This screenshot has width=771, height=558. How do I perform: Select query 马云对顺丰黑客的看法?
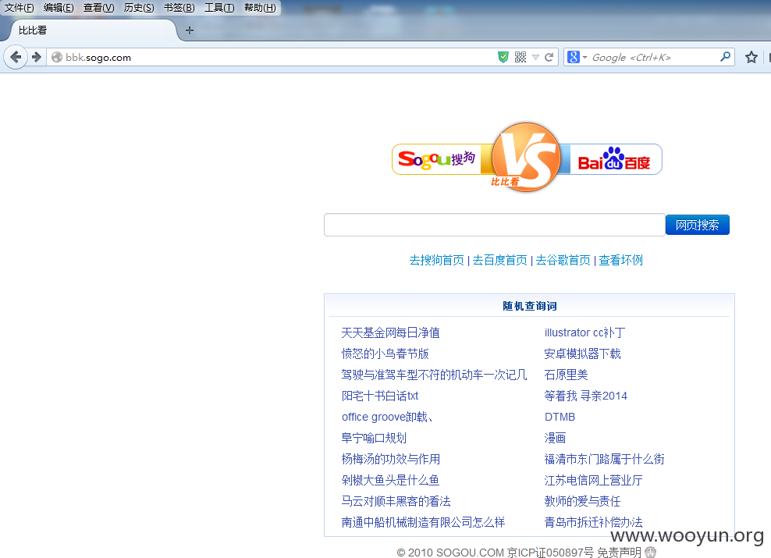tap(396, 502)
